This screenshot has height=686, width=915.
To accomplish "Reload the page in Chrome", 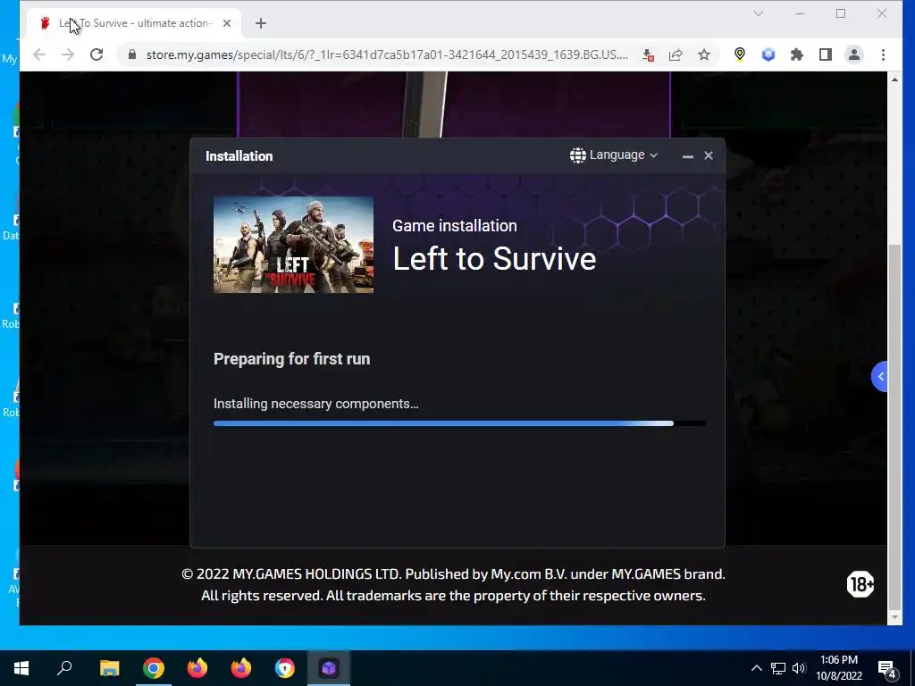I will click(x=97, y=54).
